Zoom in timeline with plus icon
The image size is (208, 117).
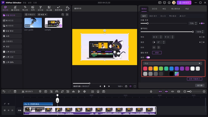tap(204, 92)
